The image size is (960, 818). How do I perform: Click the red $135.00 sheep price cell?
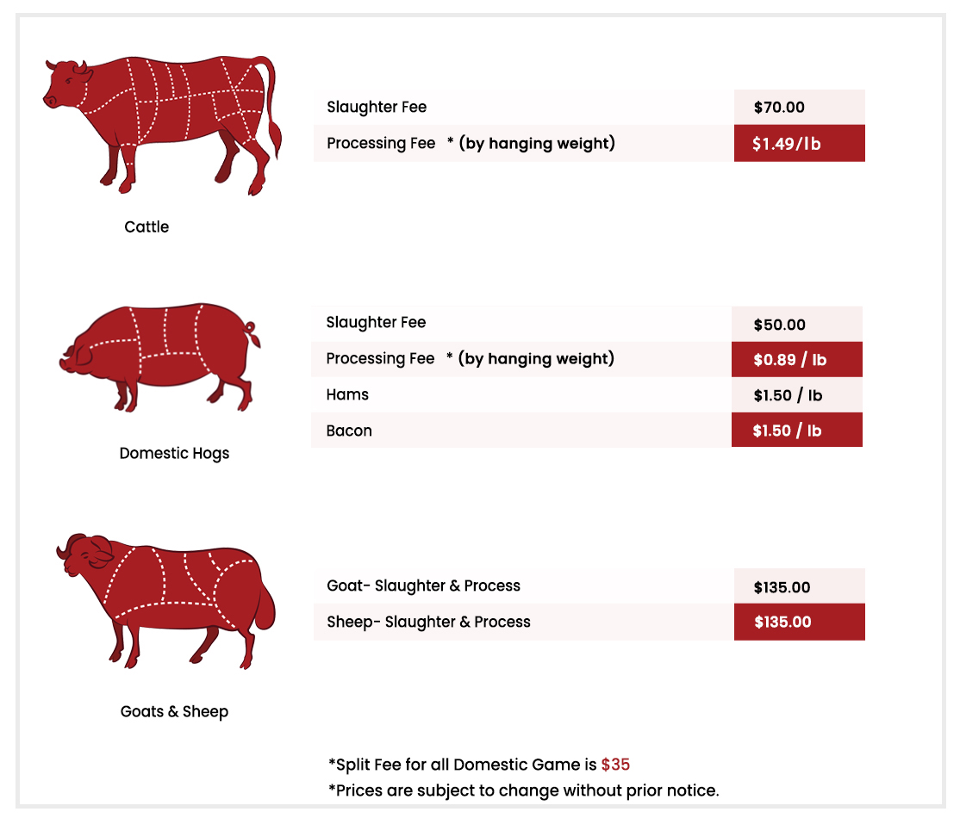pyautogui.click(x=799, y=623)
